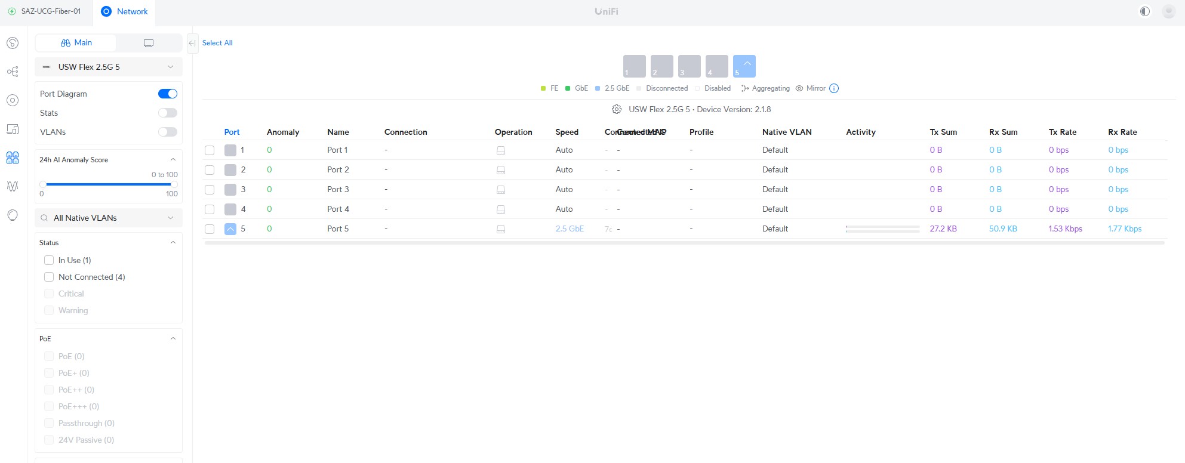Check the In Use (1) filter
This screenshot has width=1185, height=463.
point(49,260)
